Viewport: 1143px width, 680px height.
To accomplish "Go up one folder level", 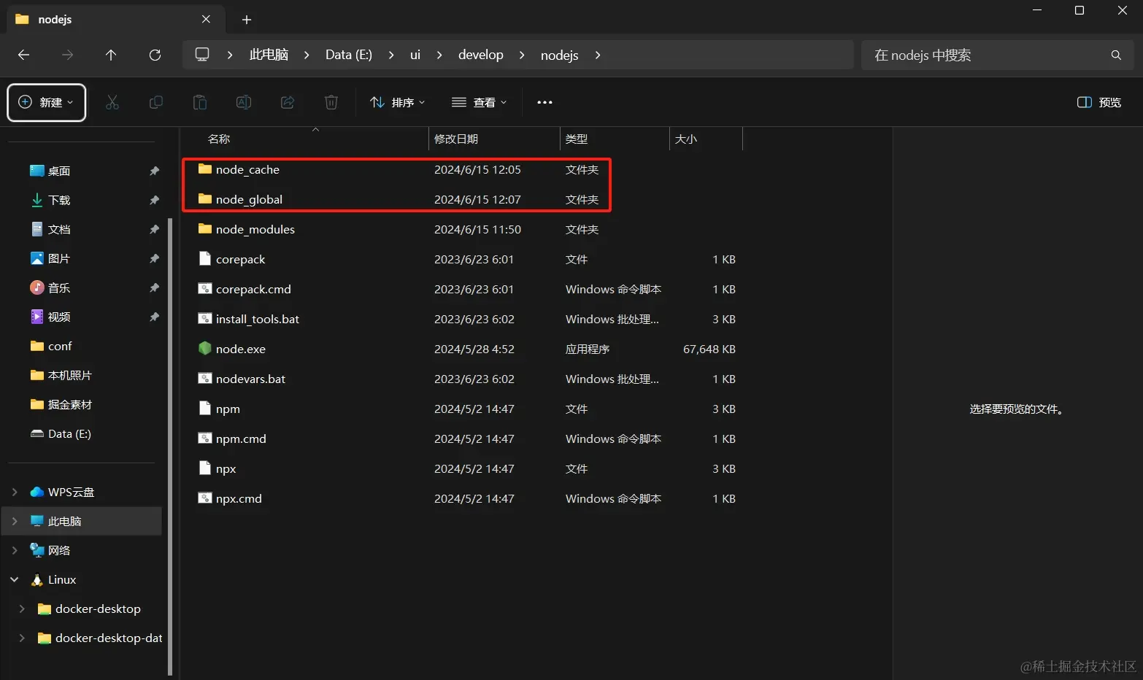I will click(111, 55).
